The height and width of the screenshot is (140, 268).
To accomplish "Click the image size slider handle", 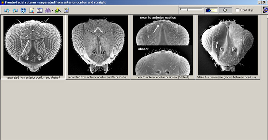I will [187, 10].
